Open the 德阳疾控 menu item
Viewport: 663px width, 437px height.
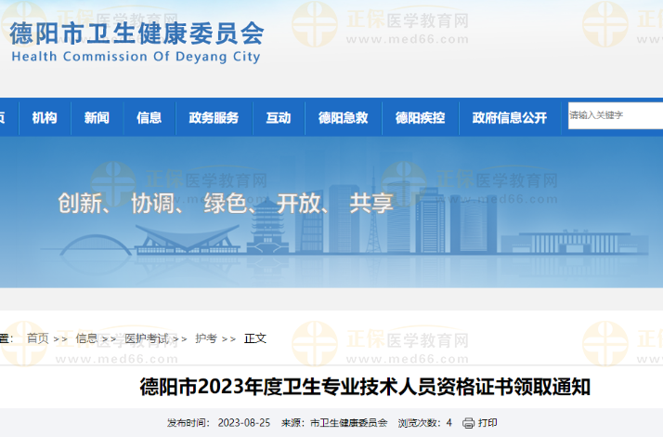click(420, 118)
